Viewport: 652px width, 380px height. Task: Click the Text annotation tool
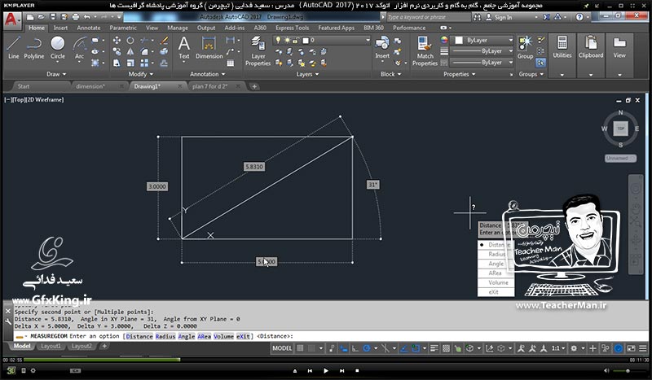[x=184, y=47]
